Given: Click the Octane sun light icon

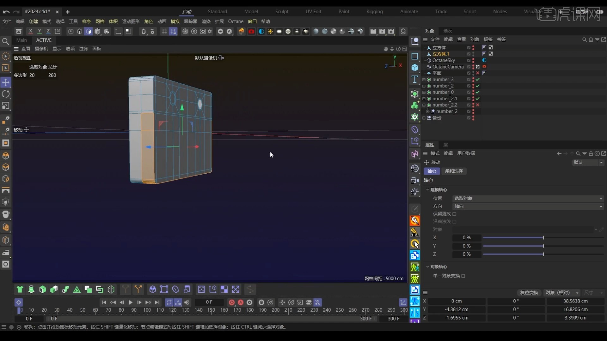Looking at the screenshot, I should click(270, 31).
